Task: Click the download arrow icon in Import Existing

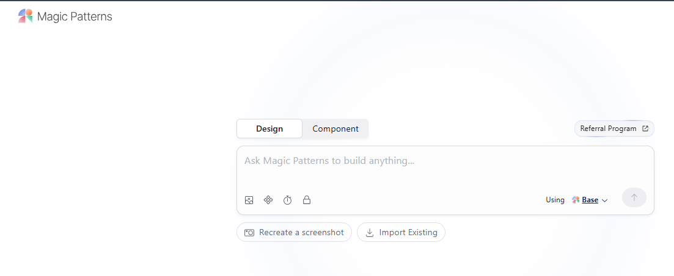Action: [369, 233]
